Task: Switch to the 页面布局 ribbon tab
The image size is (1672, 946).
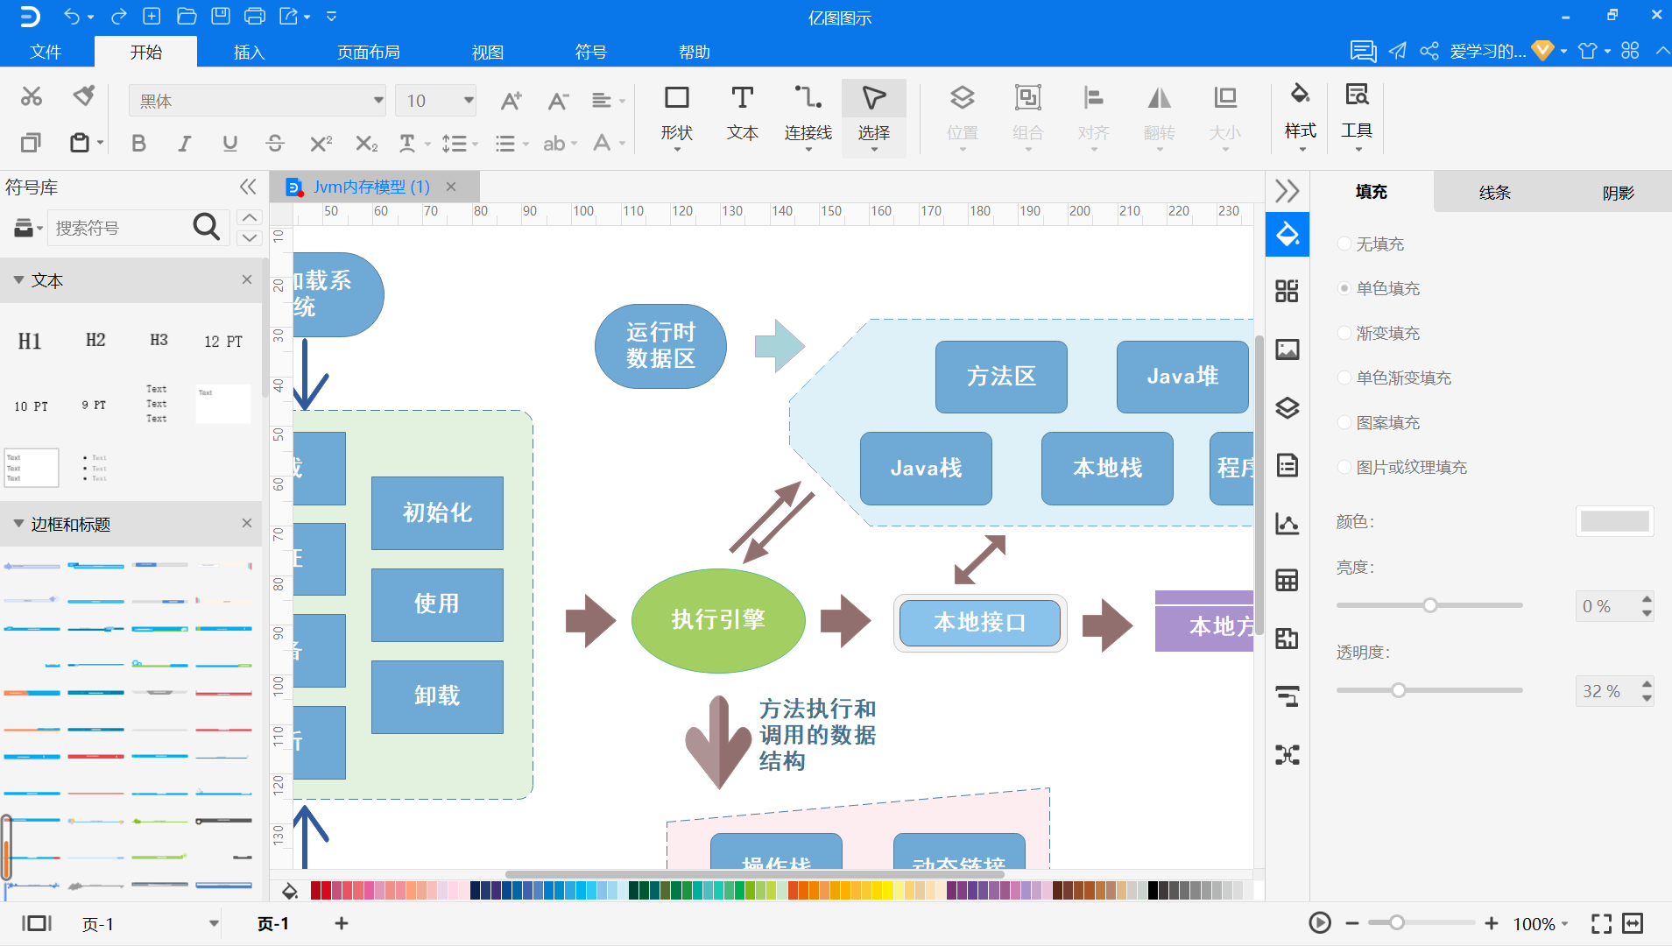Action: tap(369, 52)
